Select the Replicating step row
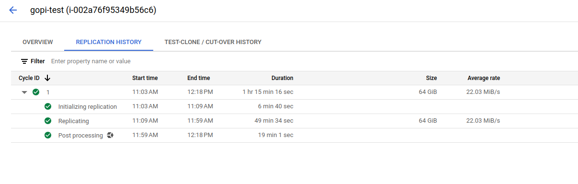Image resolution: width=578 pixels, height=184 pixels. (295, 121)
